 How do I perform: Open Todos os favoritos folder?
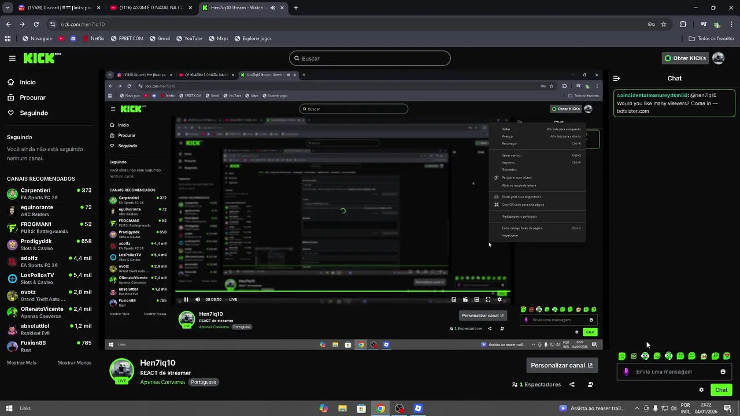(712, 38)
